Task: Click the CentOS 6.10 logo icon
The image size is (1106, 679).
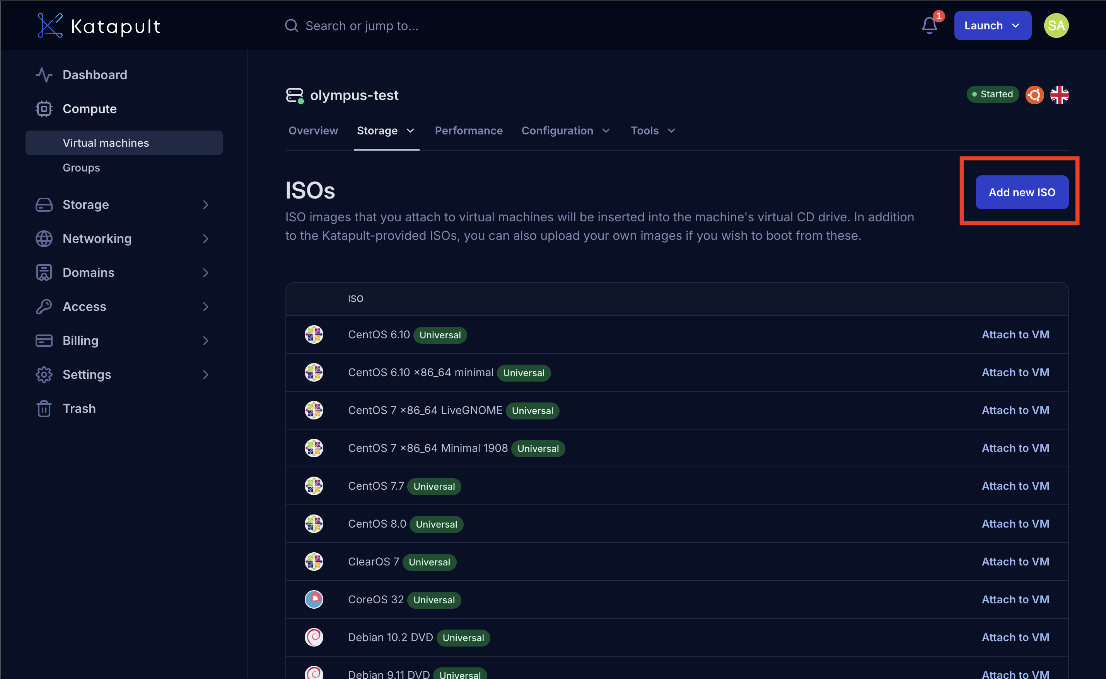Action: tap(314, 334)
